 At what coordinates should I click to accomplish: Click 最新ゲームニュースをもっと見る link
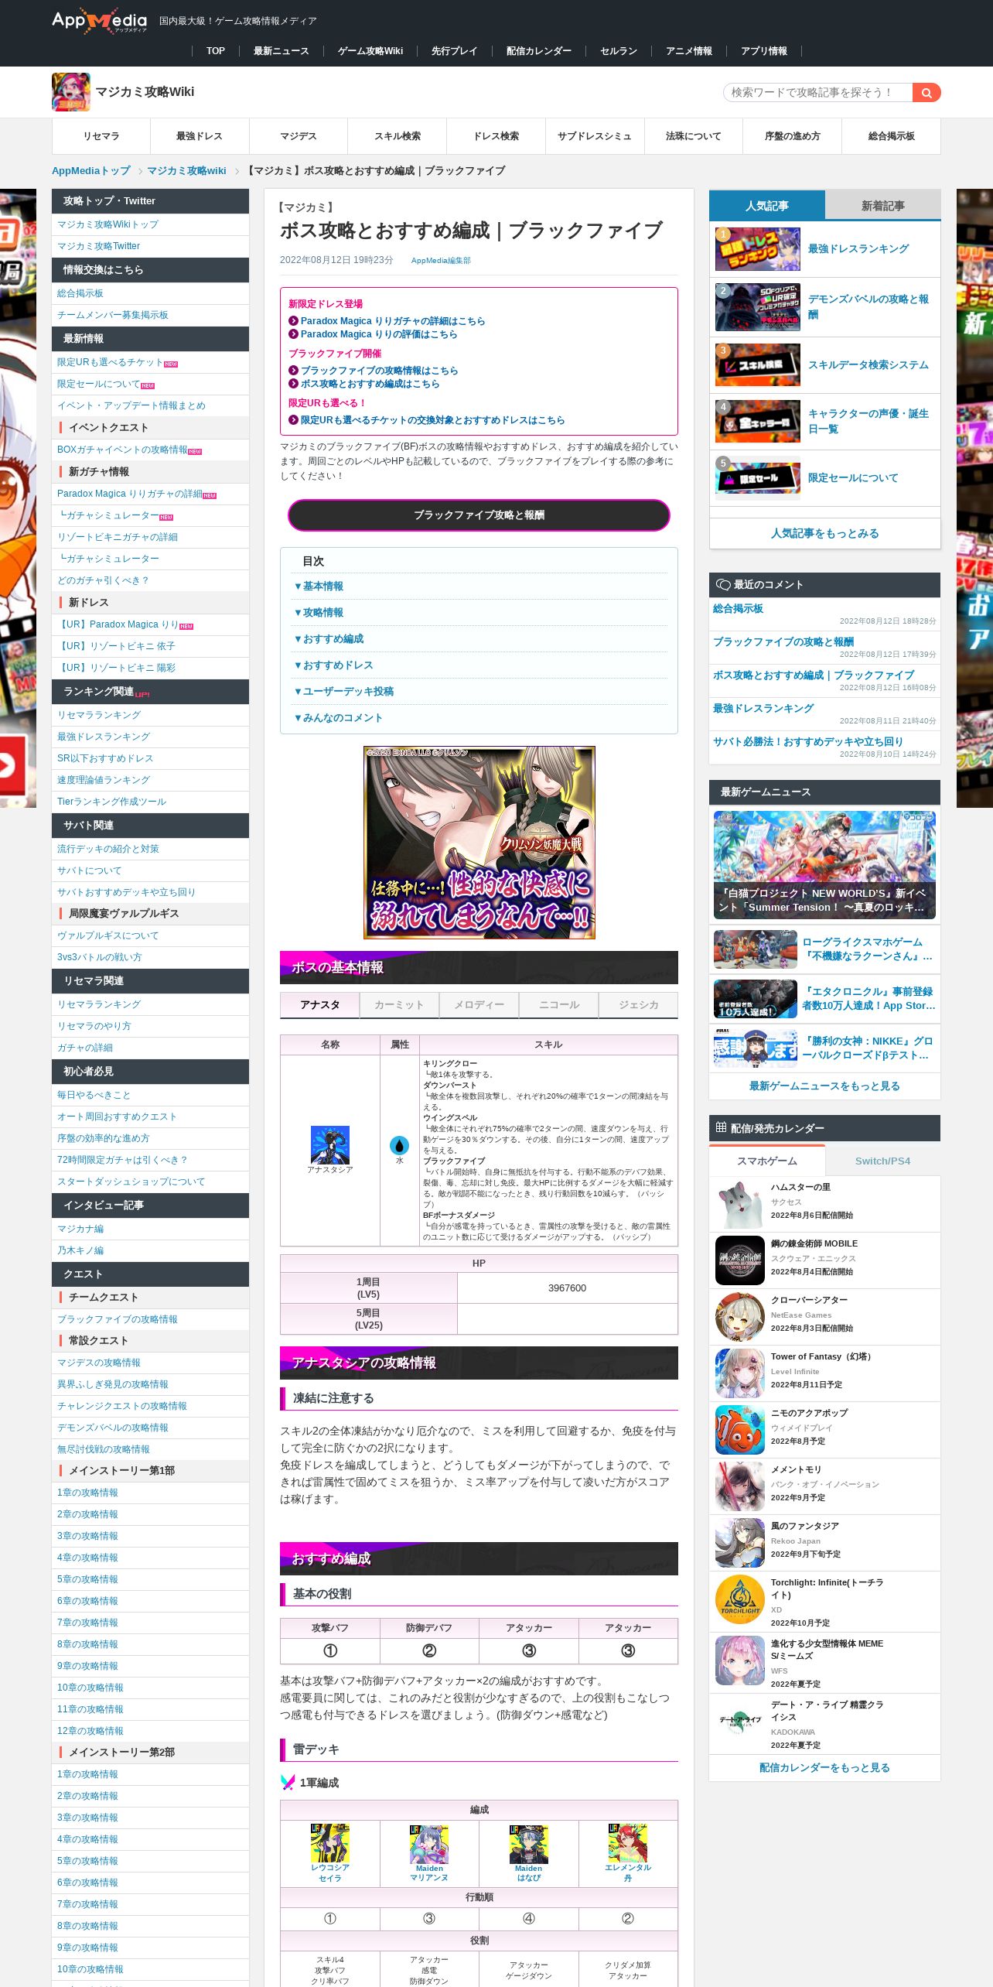pyautogui.click(x=825, y=1086)
